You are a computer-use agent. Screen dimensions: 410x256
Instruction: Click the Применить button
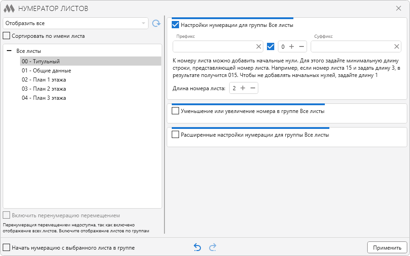(x=387, y=247)
